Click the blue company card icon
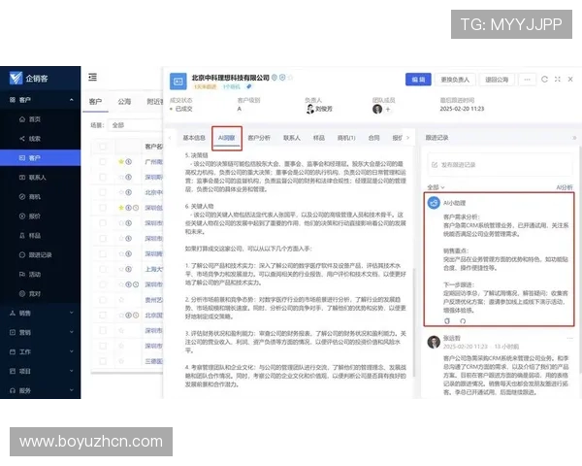The width and height of the screenshot is (582, 466). [178, 82]
